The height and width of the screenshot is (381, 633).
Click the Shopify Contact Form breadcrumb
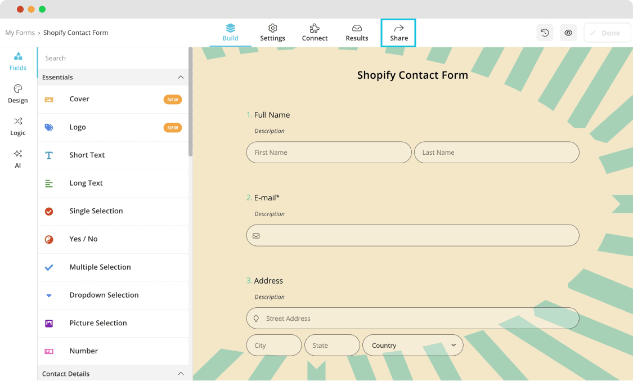75,33
